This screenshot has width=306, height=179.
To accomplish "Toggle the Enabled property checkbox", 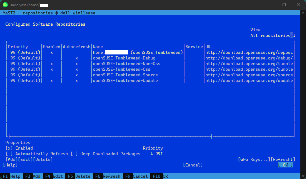I will (x=9, y=148).
